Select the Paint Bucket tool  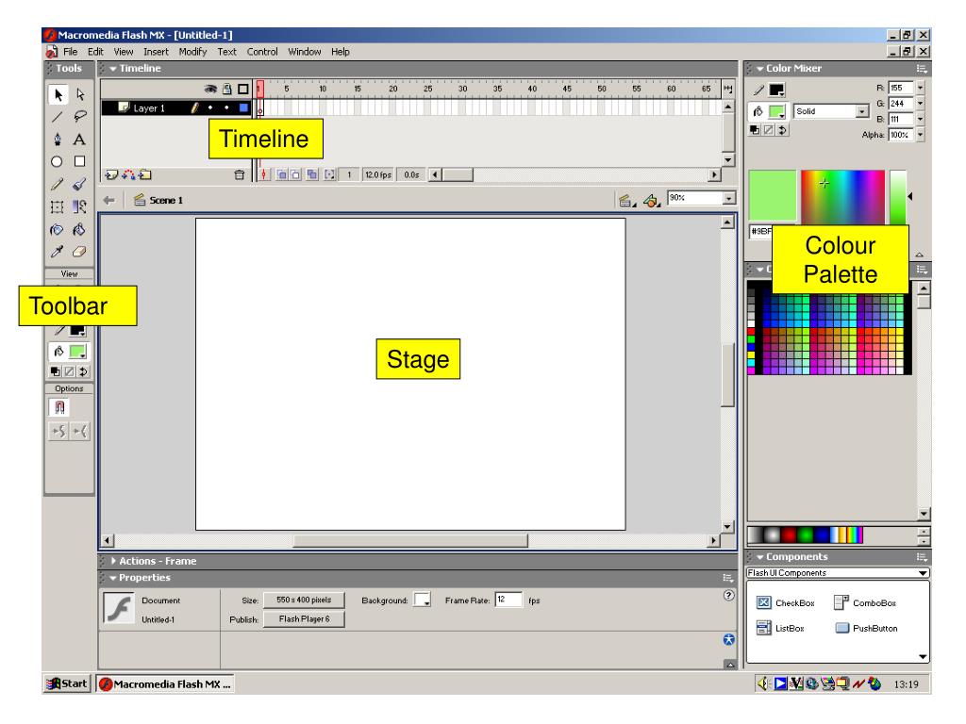pyautogui.click(x=79, y=230)
